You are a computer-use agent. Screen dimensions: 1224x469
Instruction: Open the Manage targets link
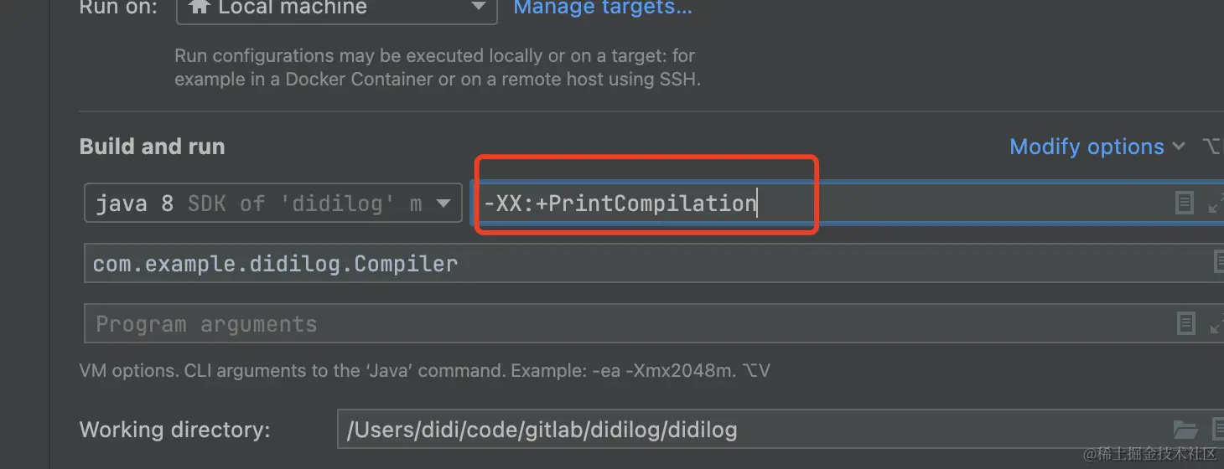603,8
